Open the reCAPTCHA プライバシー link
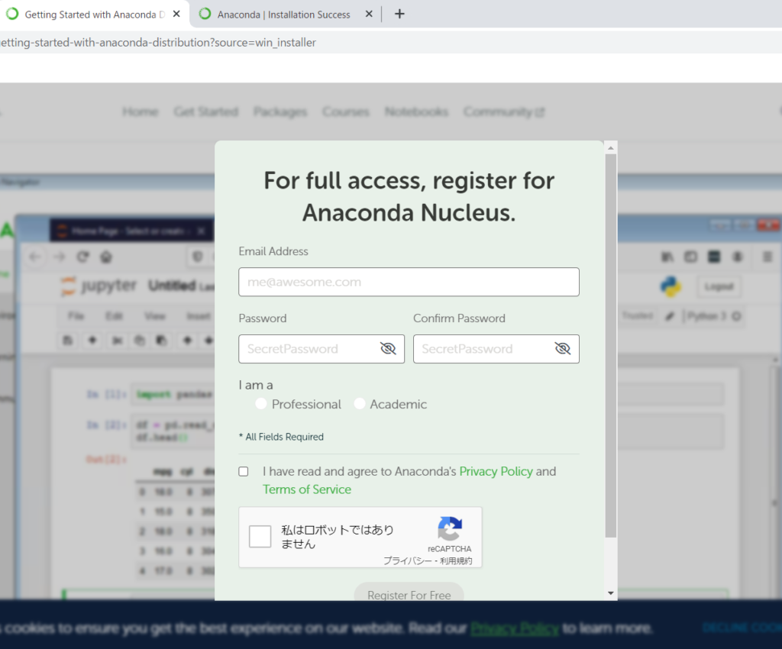 [x=408, y=560]
